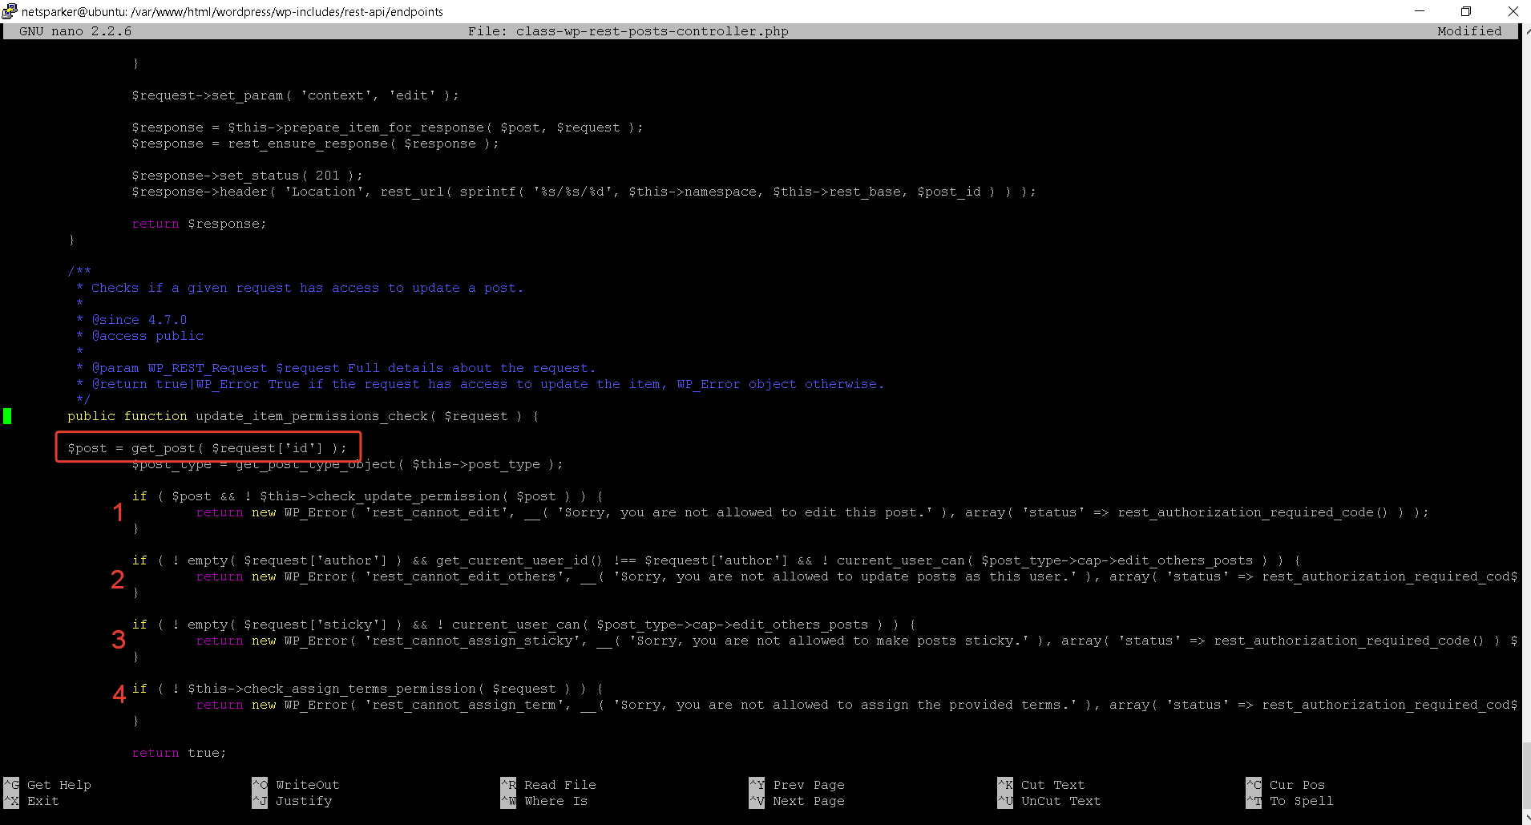Image resolution: width=1531 pixels, height=825 pixels.
Task: Click the Next Page shortcut
Action: (809, 800)
